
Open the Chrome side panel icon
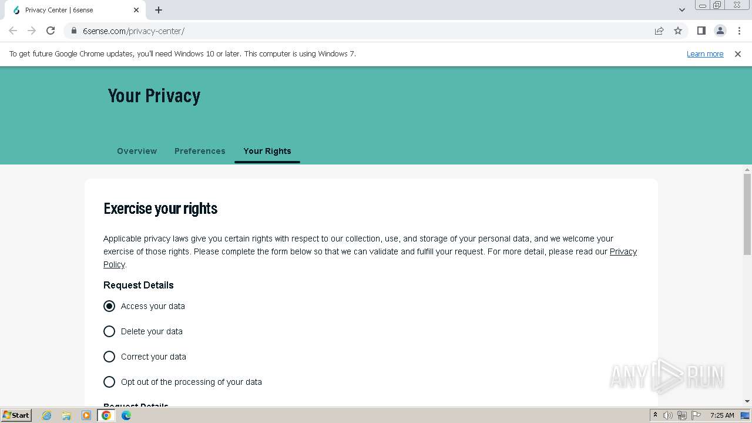click(x=701, y=31)
